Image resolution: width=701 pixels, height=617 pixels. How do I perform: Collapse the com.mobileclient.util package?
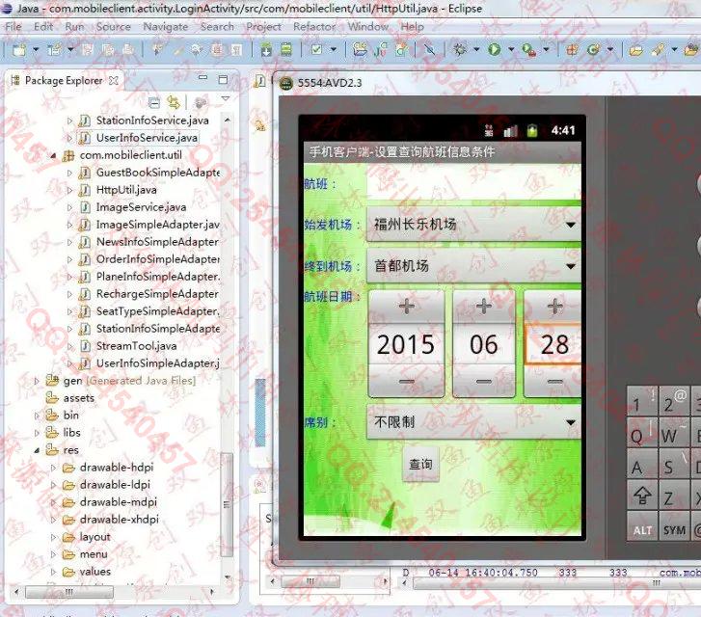tap(53, 155)
